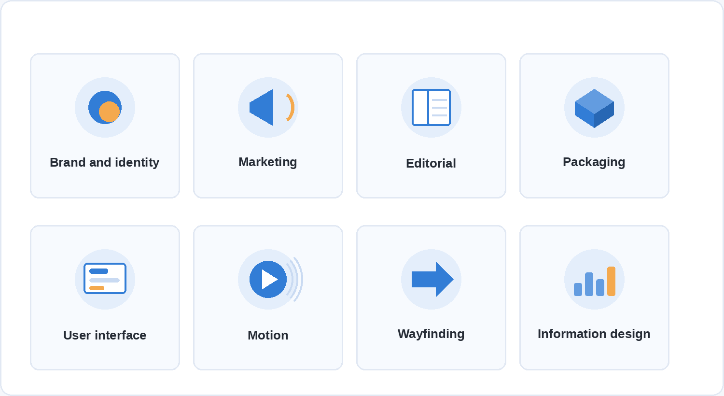The width and height of the screenshot is (724, 396).
Task: Click the "Wayfinding" label text
Action: 431,334
